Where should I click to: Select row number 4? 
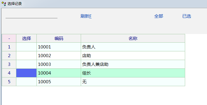click(9, 73)
